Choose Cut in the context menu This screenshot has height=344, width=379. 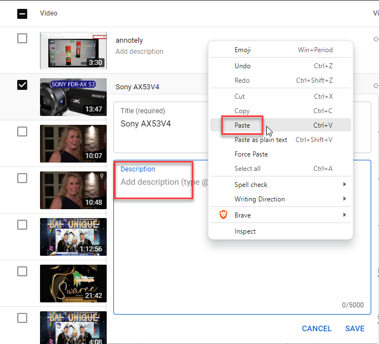tap(281, 97)
